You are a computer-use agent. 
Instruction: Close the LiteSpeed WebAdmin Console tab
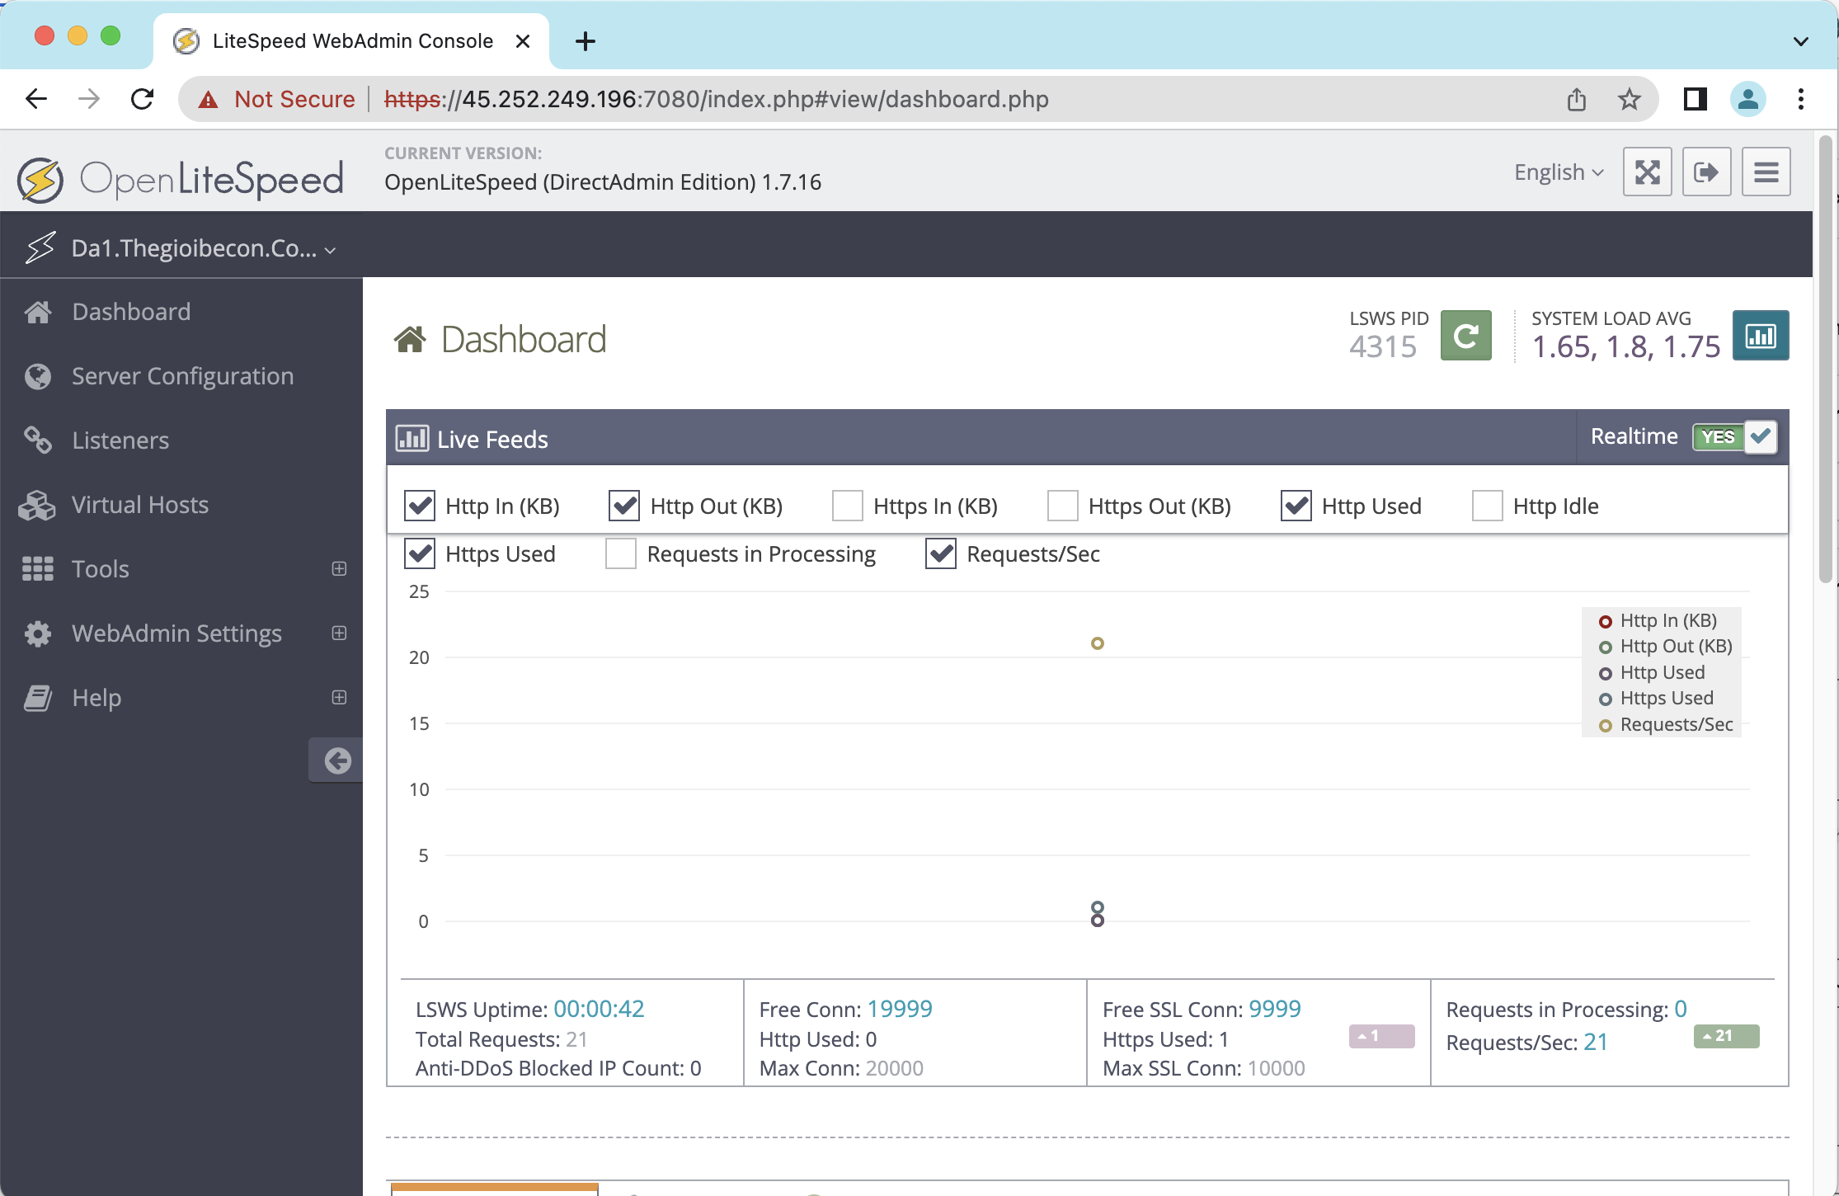523,41
